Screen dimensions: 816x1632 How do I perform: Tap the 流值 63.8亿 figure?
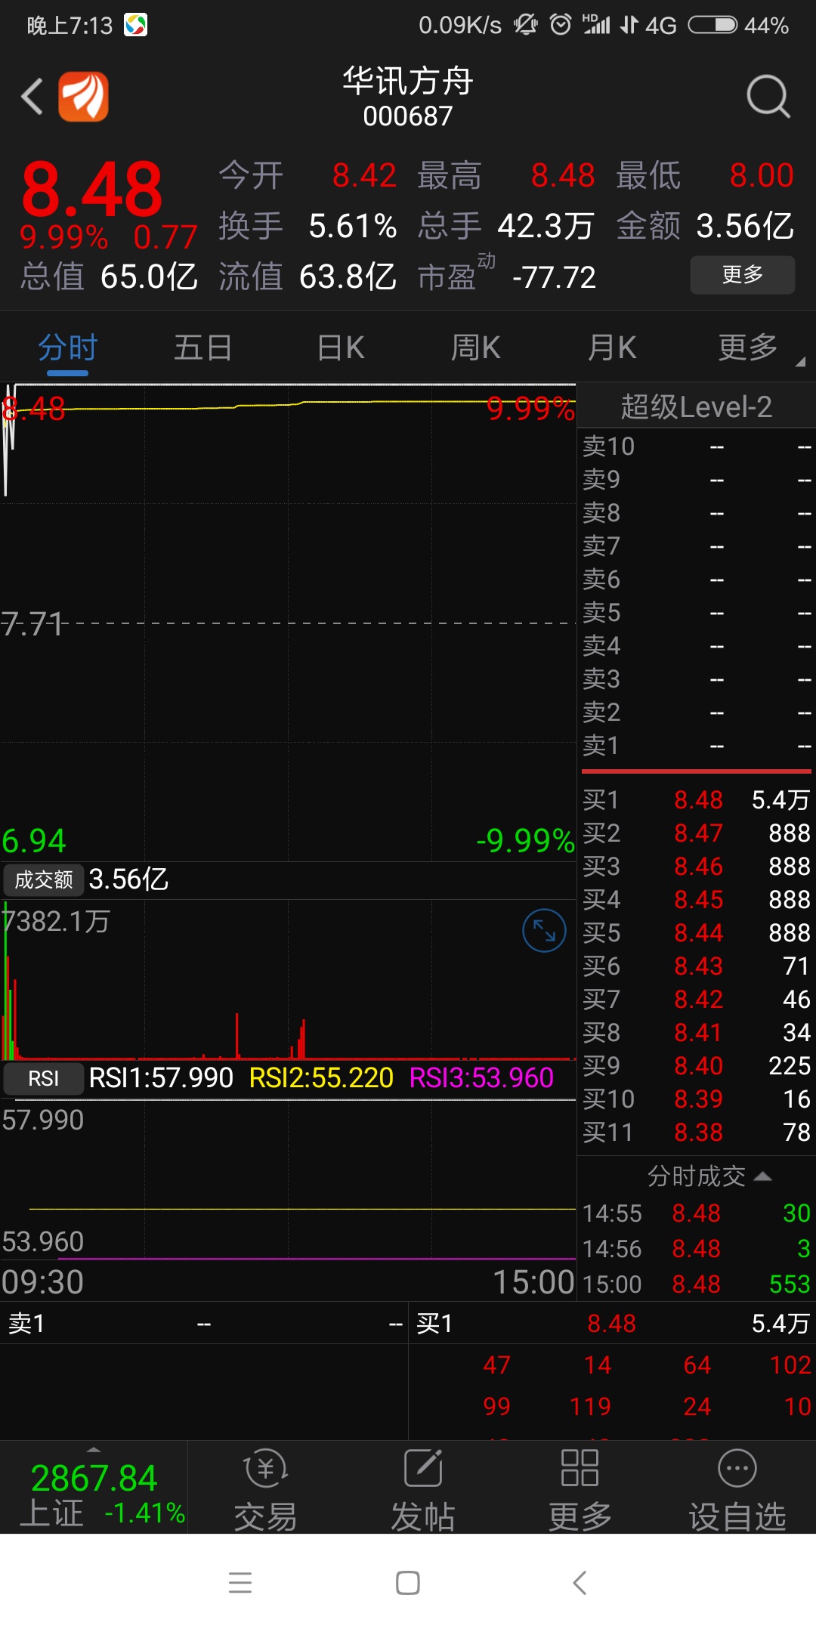click(x=308, y=277)
